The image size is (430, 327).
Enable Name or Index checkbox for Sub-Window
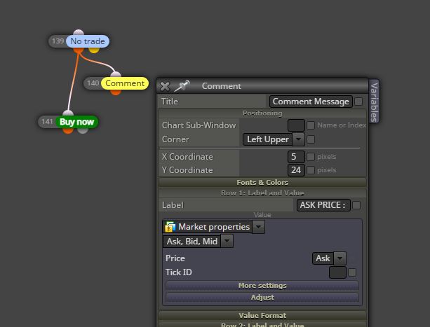coord(311,125)
